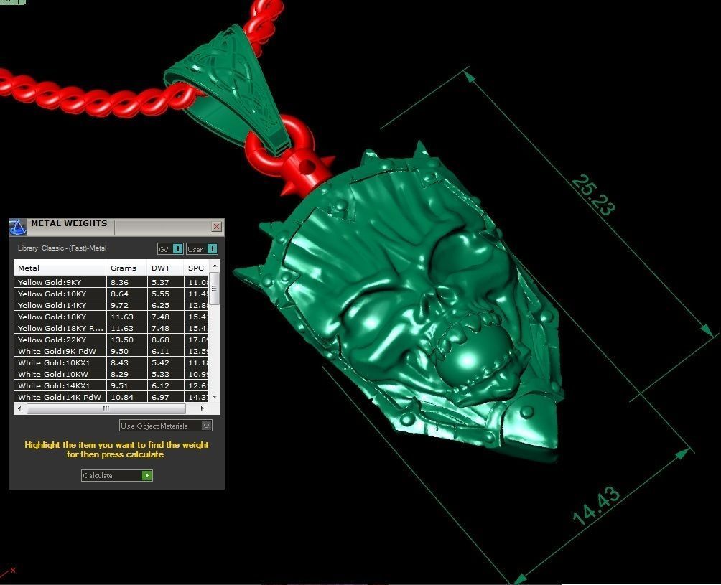This screenshot has height=585, width=721.
Task: Click the 6.97 DWT value
Action: pos(160,397)
